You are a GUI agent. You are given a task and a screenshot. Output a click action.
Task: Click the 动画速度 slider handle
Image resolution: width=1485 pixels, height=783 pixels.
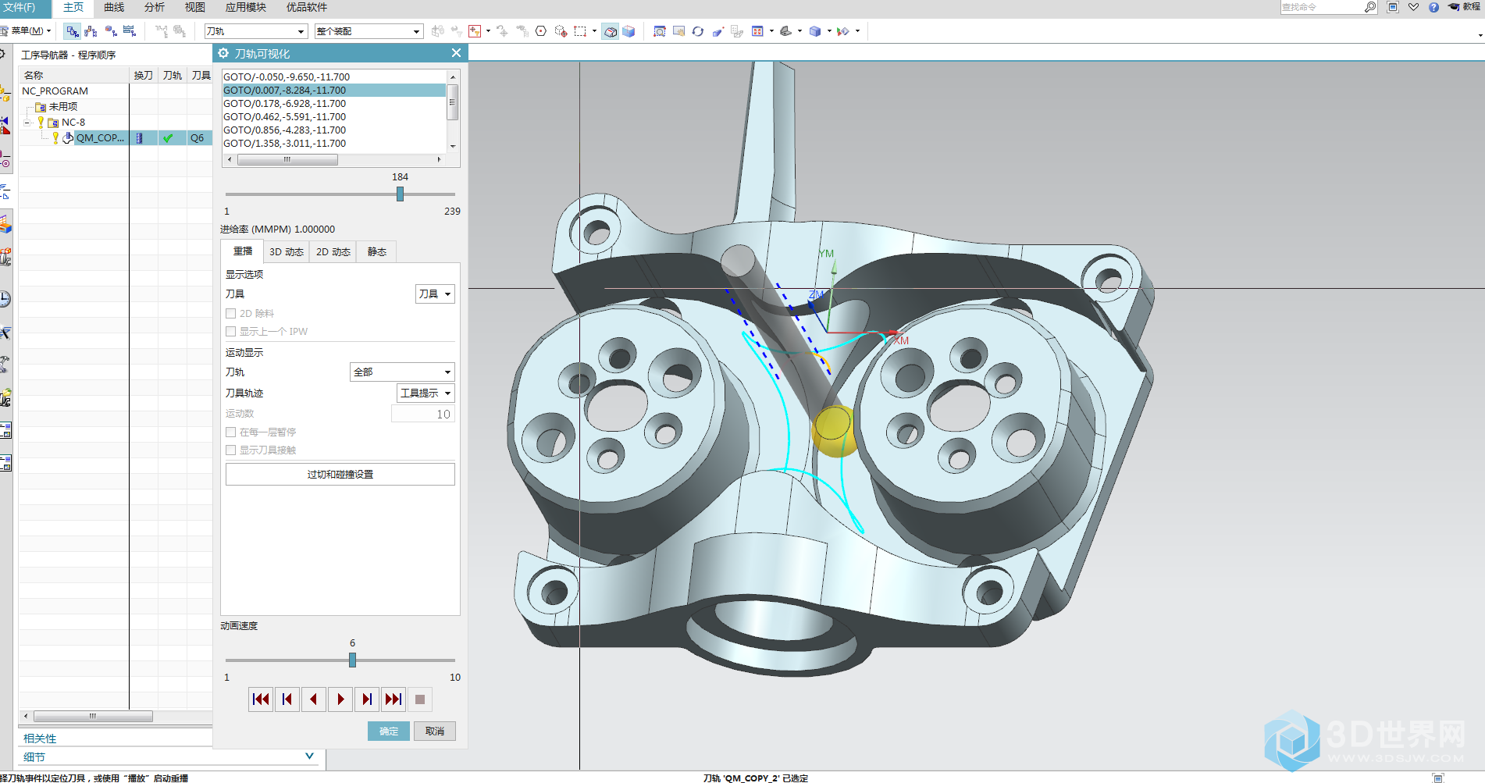tap(352, 660)
